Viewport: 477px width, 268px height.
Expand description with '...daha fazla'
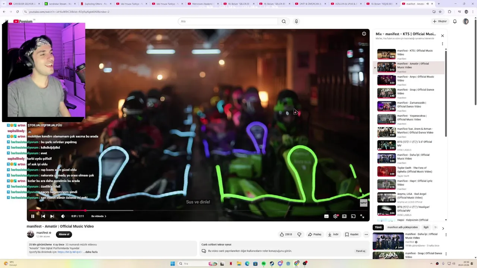[x=91, y=252]
